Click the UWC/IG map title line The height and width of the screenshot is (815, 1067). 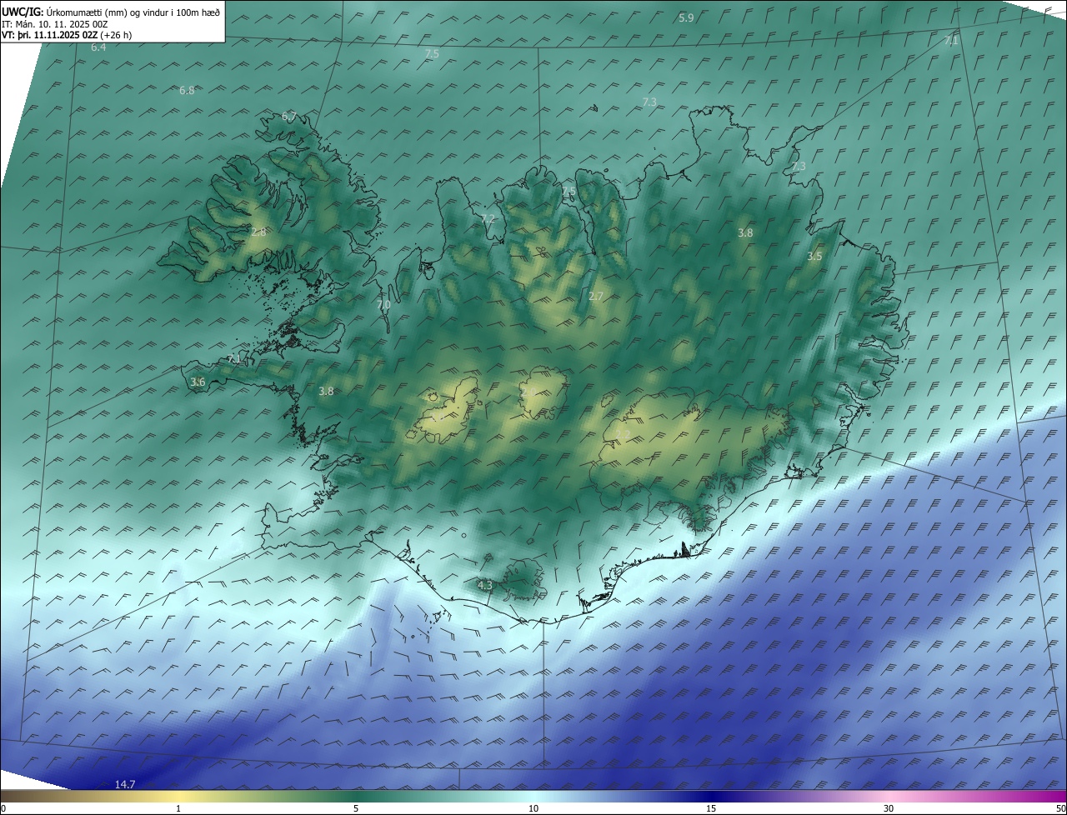111,12
